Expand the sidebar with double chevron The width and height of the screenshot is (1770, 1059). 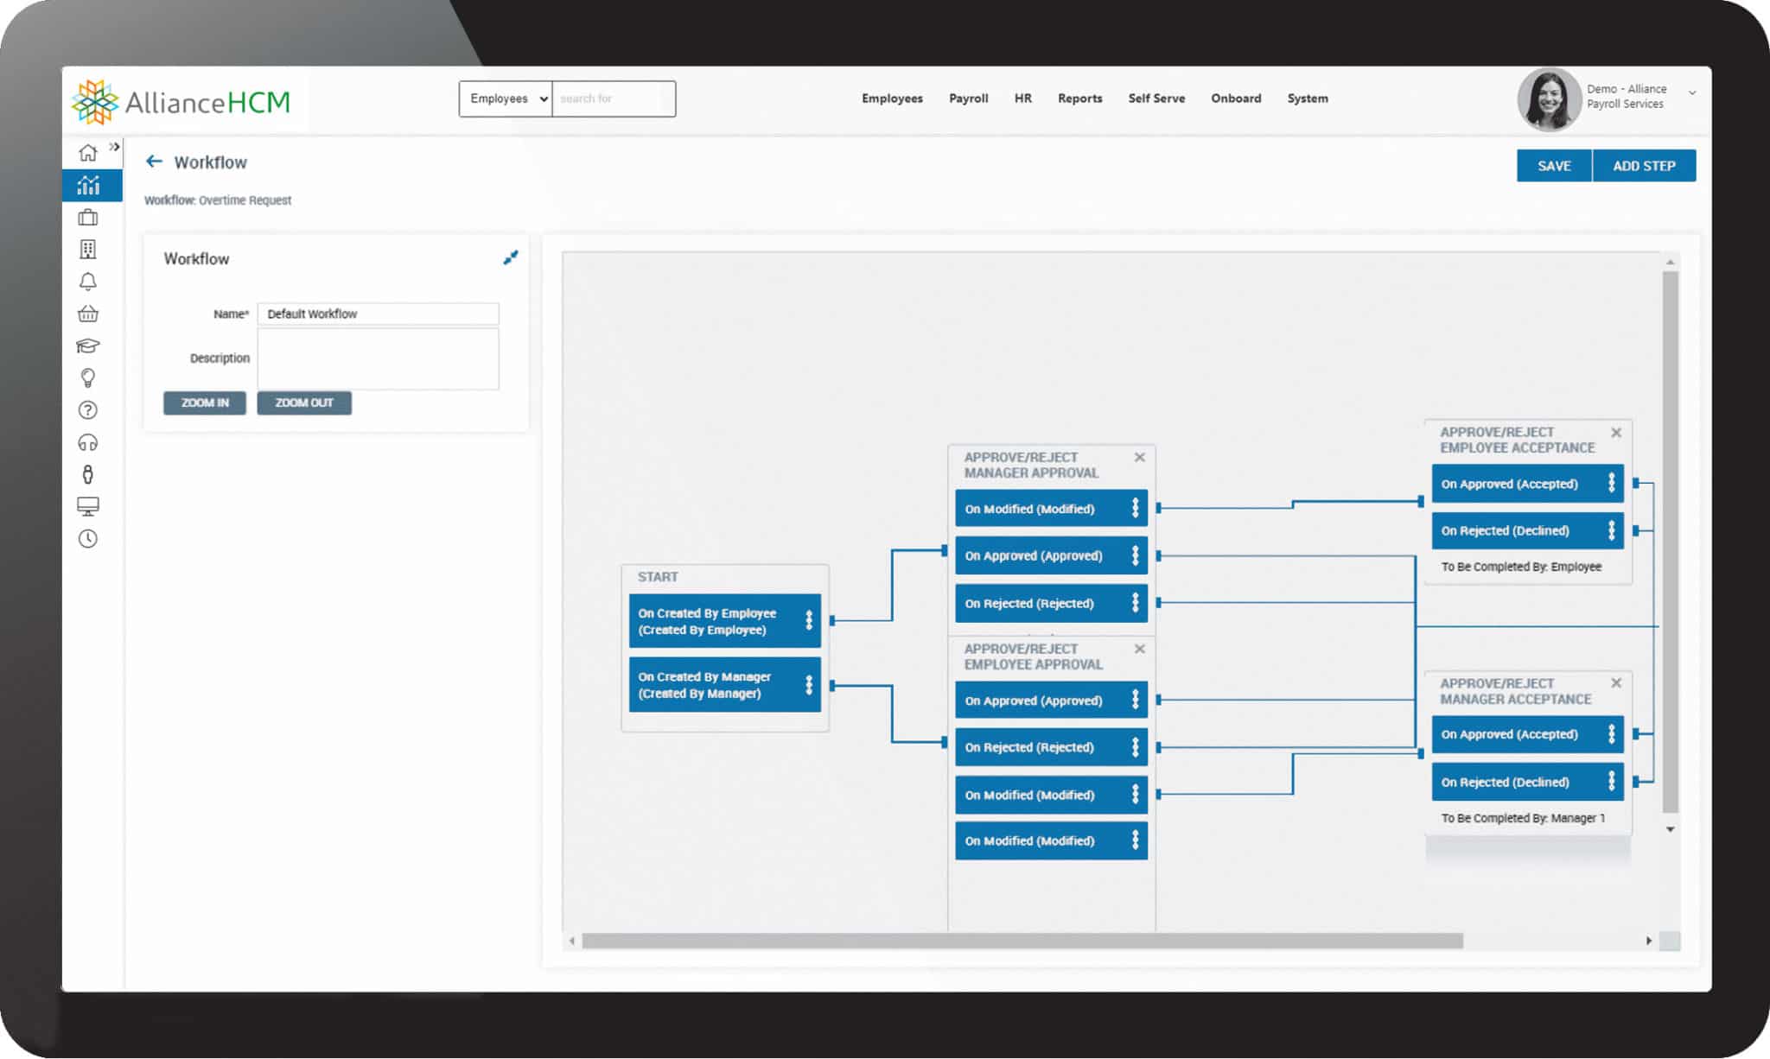coord(114,147)
